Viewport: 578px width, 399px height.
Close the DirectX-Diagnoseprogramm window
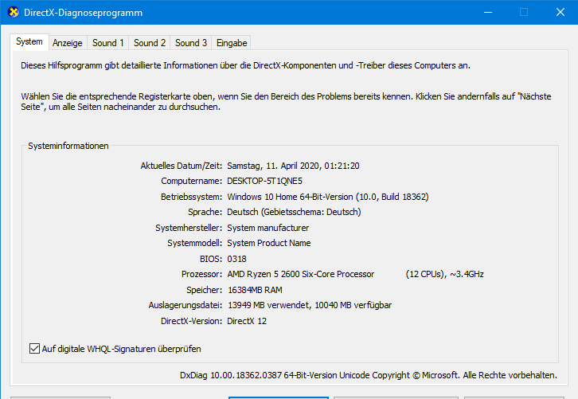tap(560, 12)
